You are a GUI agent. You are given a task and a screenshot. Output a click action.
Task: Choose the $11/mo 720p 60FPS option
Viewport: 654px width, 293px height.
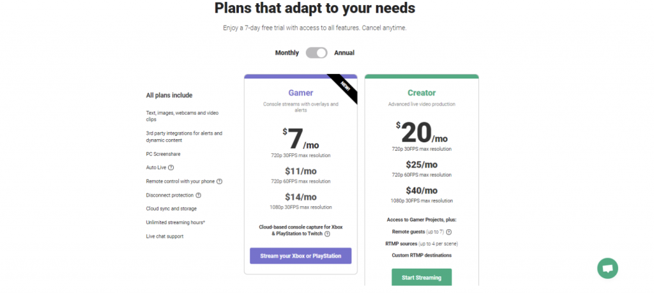point(300,171)
